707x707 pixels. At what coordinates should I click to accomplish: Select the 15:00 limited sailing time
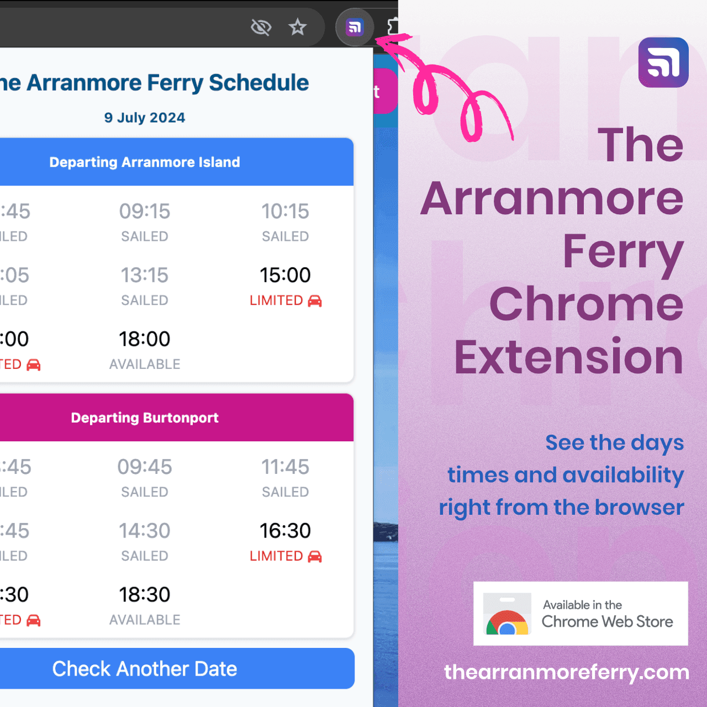coord(285,275)
